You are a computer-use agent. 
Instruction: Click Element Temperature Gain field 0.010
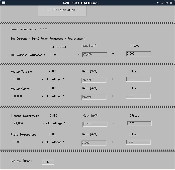point(95,124)
